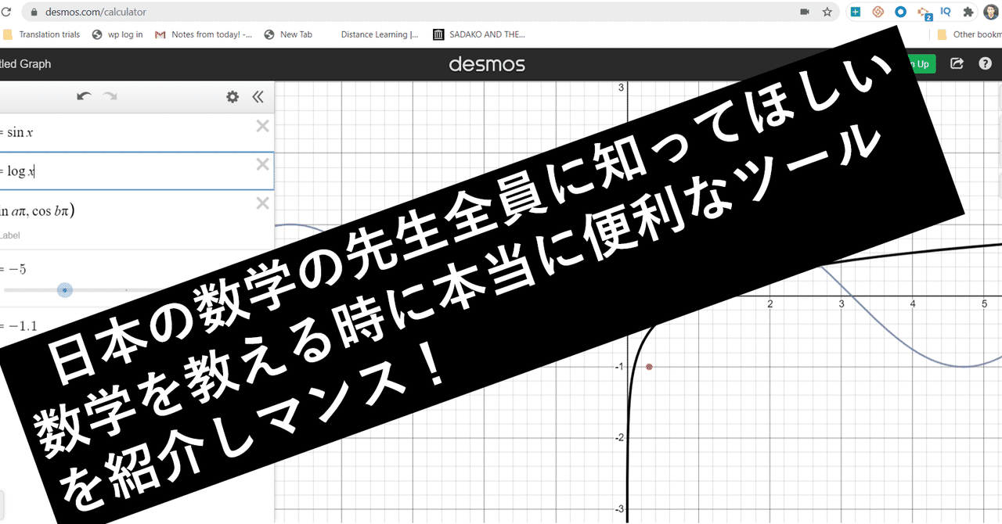This screenshot has height=524, width=1002.
Task: Open the SADAKO AND THE bookmark
Action: coord(478,34)
